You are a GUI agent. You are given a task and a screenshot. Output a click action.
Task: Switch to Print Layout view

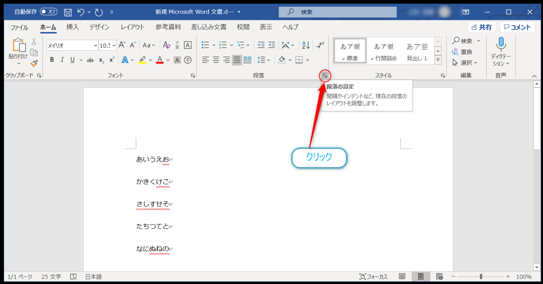pyautogui.click(x=421, y=276)
